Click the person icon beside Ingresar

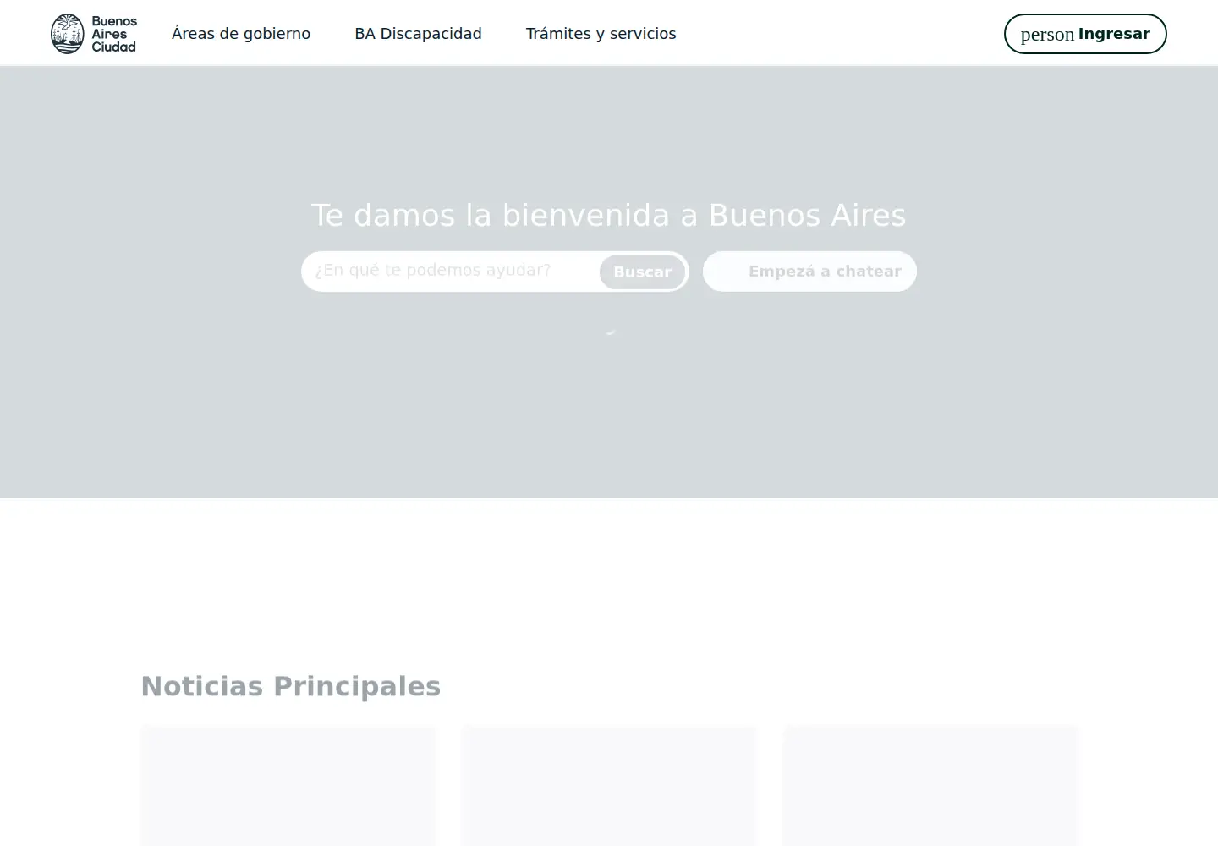[1047, 35]
